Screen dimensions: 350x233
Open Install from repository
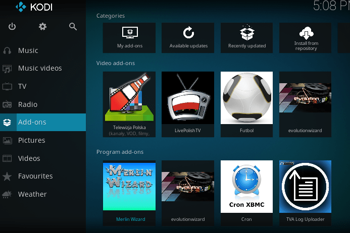pyautogui.click(x=306, y=38)
